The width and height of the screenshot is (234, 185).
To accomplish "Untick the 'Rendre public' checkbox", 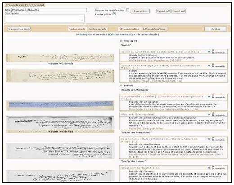I will 114,14.
